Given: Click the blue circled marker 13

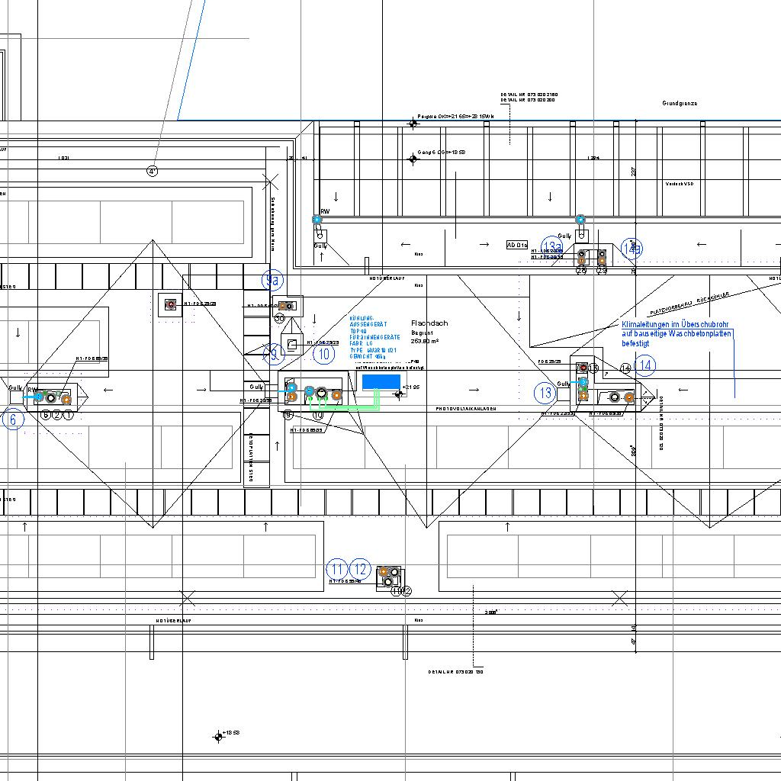Looking at the screenshot, I should (x=545, y=394).
